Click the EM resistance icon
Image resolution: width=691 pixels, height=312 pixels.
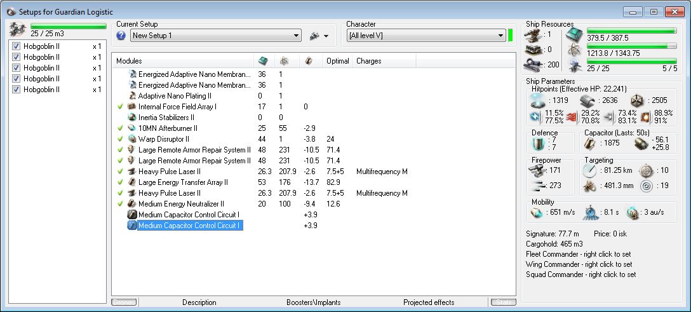coord(535,117)
